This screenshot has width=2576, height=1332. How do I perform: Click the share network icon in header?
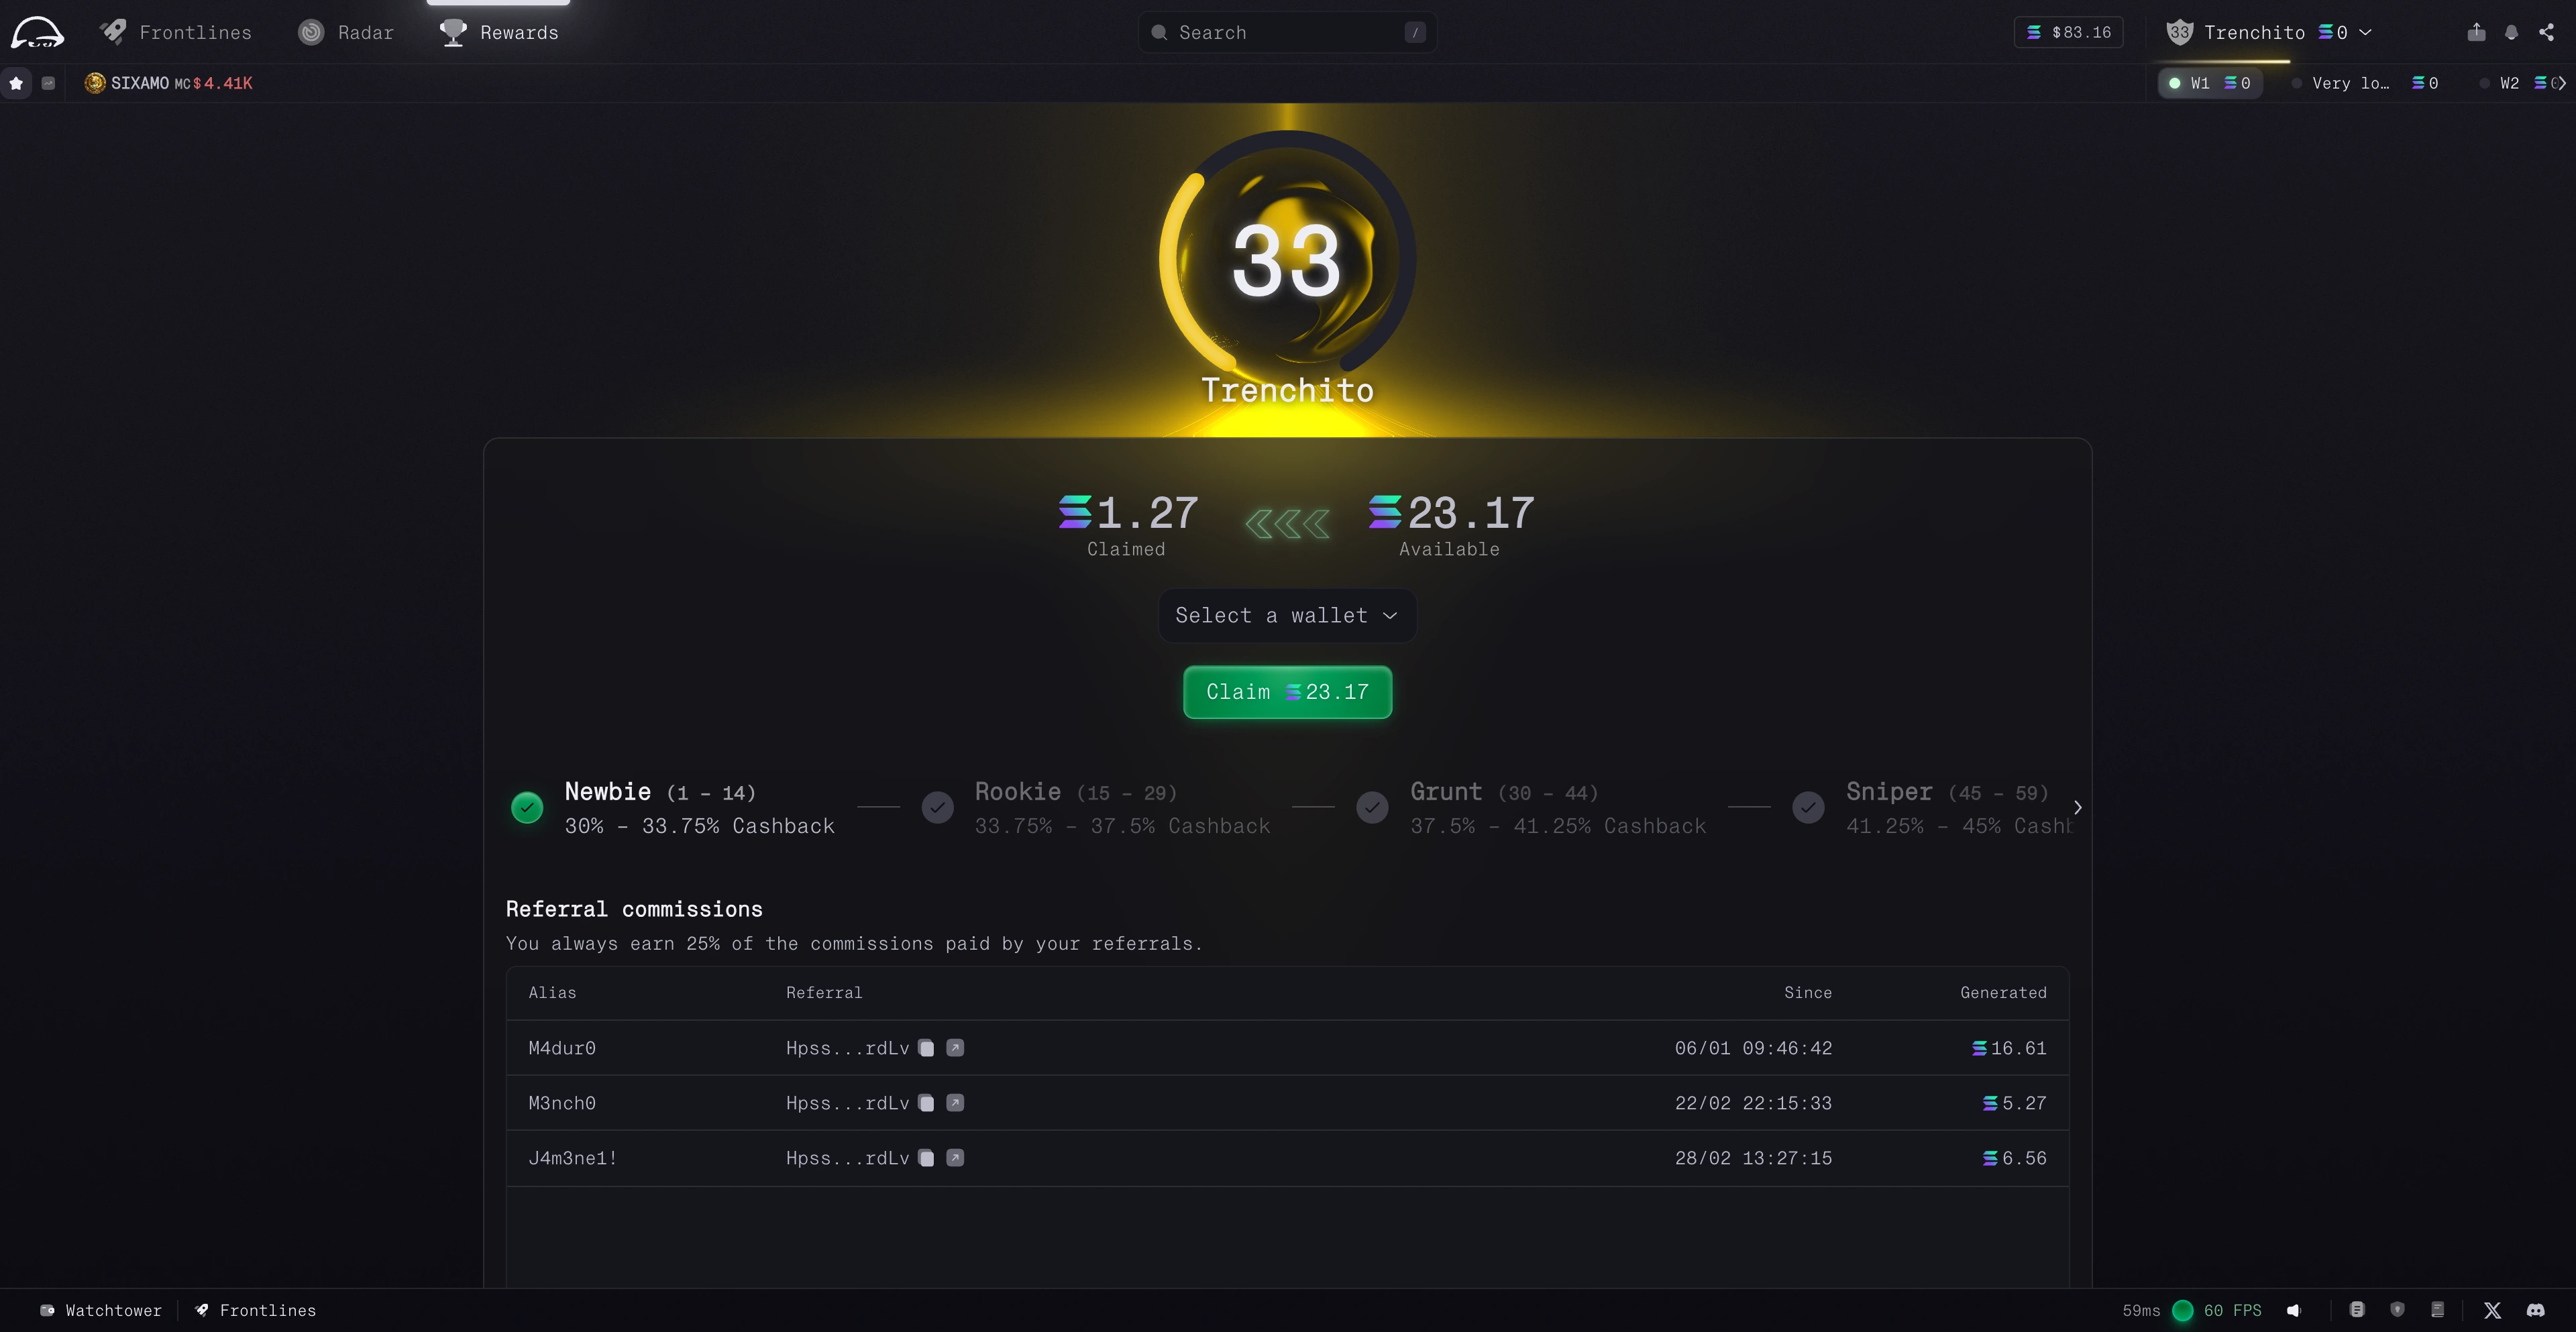point(2546,32)
